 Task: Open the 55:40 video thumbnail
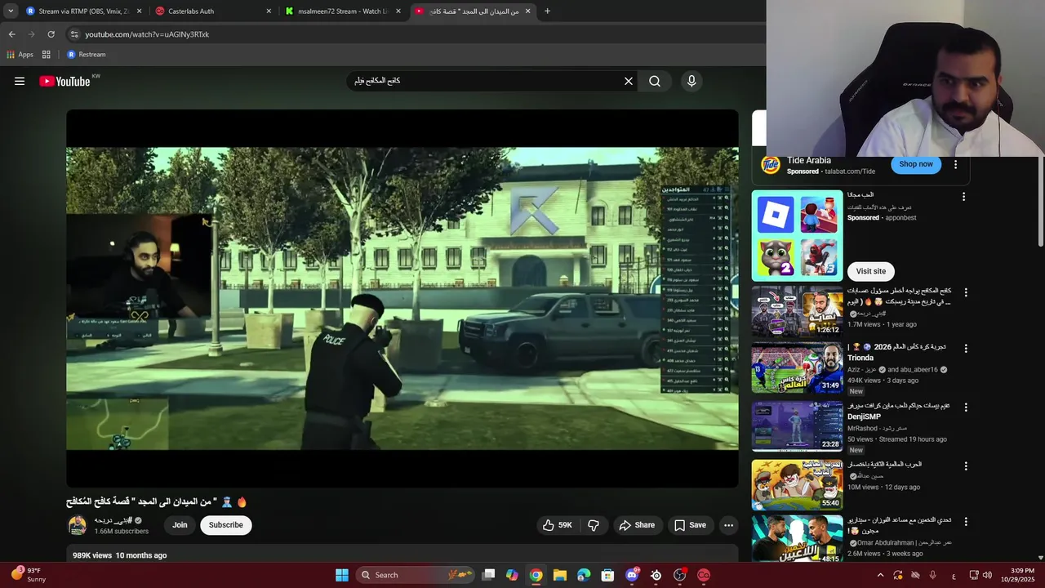tap(797, 484)
